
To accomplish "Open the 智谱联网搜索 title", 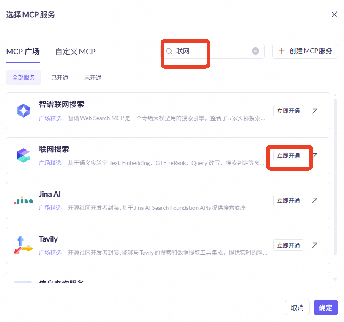I will 61,105.
